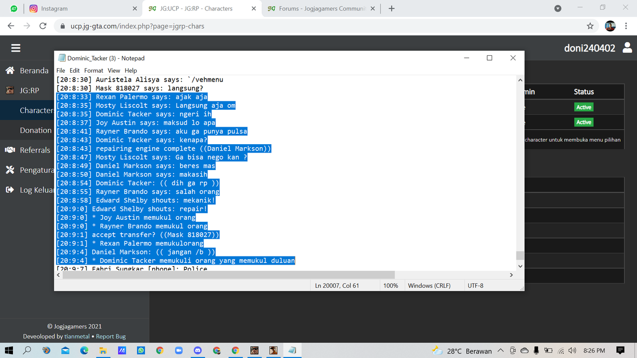Go back to the previous page in Chrome
This screenshot has width=637, height=358.
[x=11, y=26]
